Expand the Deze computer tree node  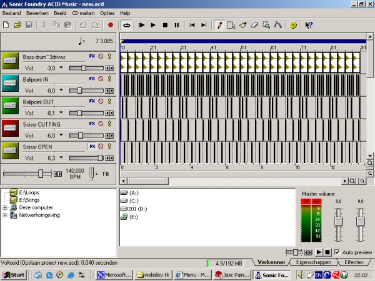point(5,208)
